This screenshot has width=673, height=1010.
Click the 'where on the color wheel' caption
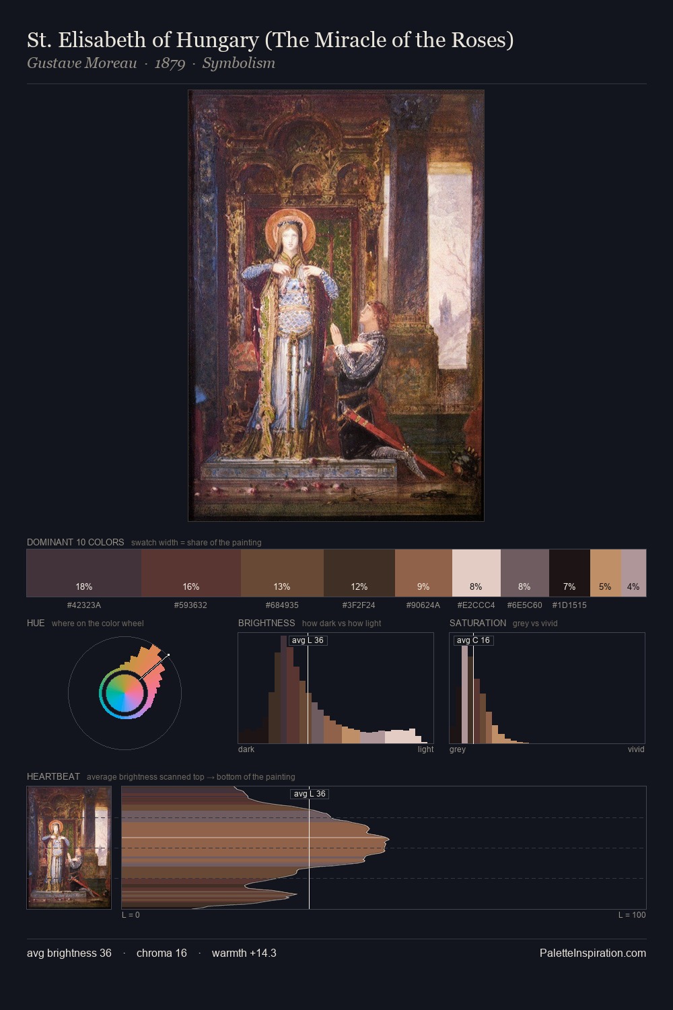click(98, 624)
